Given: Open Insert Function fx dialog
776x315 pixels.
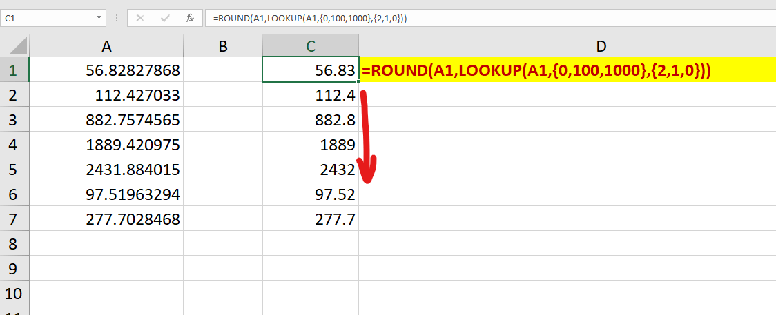Looking at the screenshot, I should (x=190, y=19).
